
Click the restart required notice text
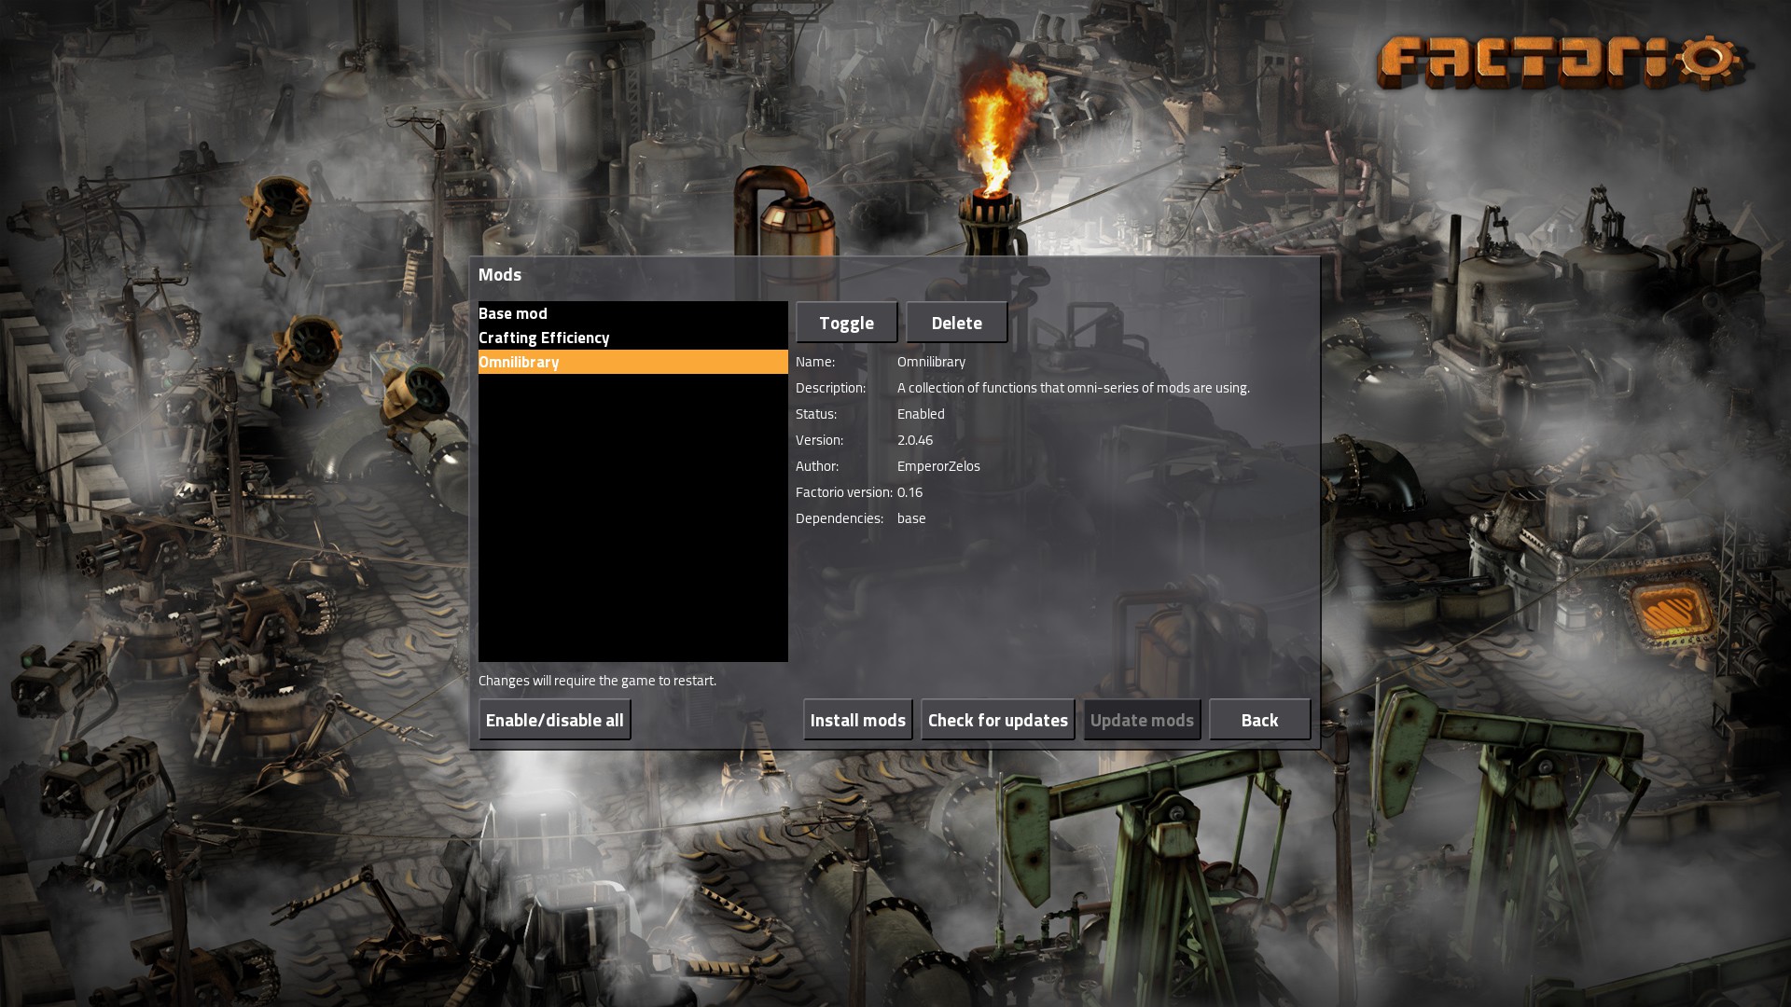pyautogui.click(x=597, y=681)
